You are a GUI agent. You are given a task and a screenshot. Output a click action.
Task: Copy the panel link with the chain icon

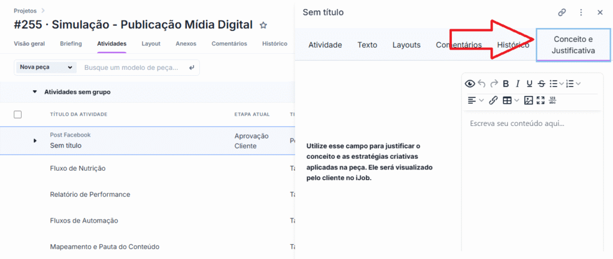(562, 12)
